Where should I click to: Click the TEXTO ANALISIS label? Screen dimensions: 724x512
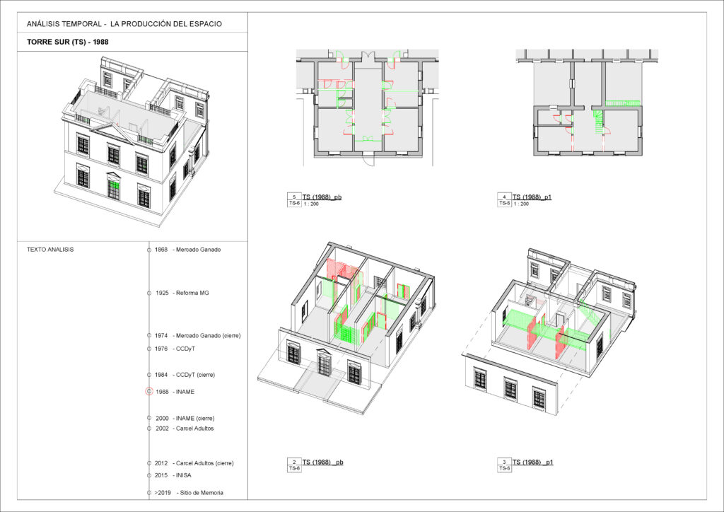coord(50,250)
